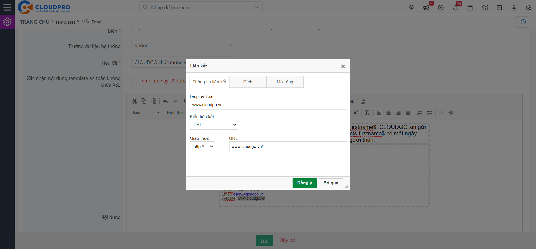Viewport: 536px width, 249px height.
Task: Open the calendar icon in header
Action: 470,8
